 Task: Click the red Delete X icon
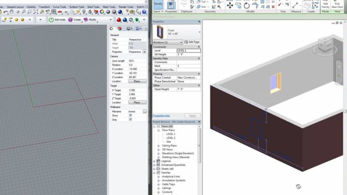tap(273, 7)
